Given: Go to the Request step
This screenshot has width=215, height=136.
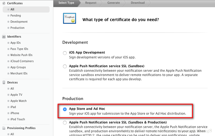Looking at the screenshot, I should pos(91,3).
